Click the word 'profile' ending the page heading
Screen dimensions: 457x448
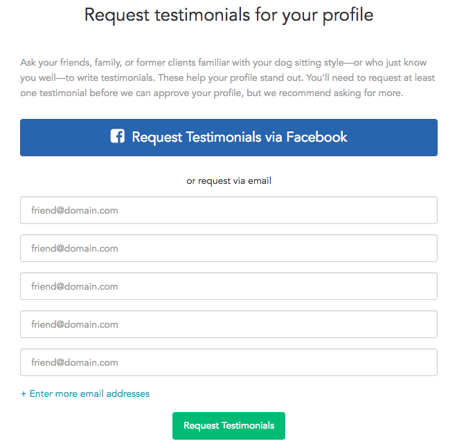pos(348,15)
